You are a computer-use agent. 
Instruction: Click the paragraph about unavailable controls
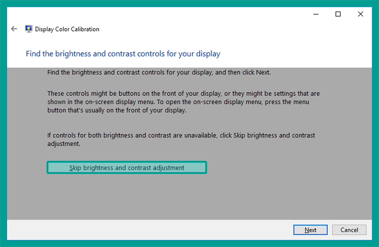(x=181, y=139)
